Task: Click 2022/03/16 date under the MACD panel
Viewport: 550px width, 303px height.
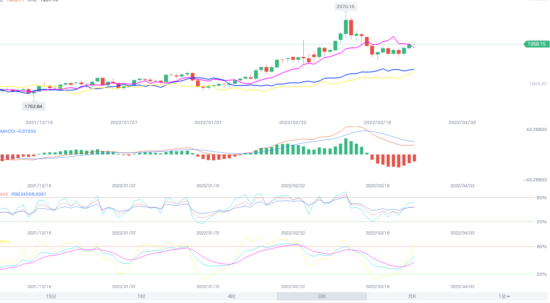Action: pyautogui.click(x=378, y=186)
